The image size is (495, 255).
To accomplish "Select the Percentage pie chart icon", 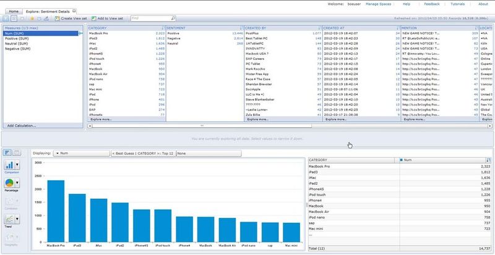I will coord(9,183).
